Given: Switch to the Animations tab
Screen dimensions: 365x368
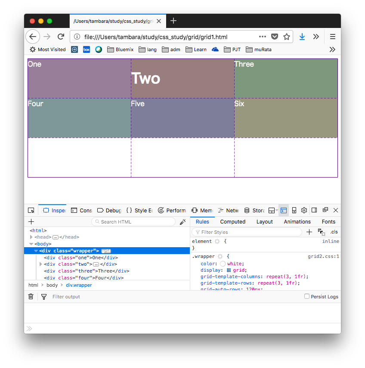Looking at the screenshot, I should coord(297,221).
